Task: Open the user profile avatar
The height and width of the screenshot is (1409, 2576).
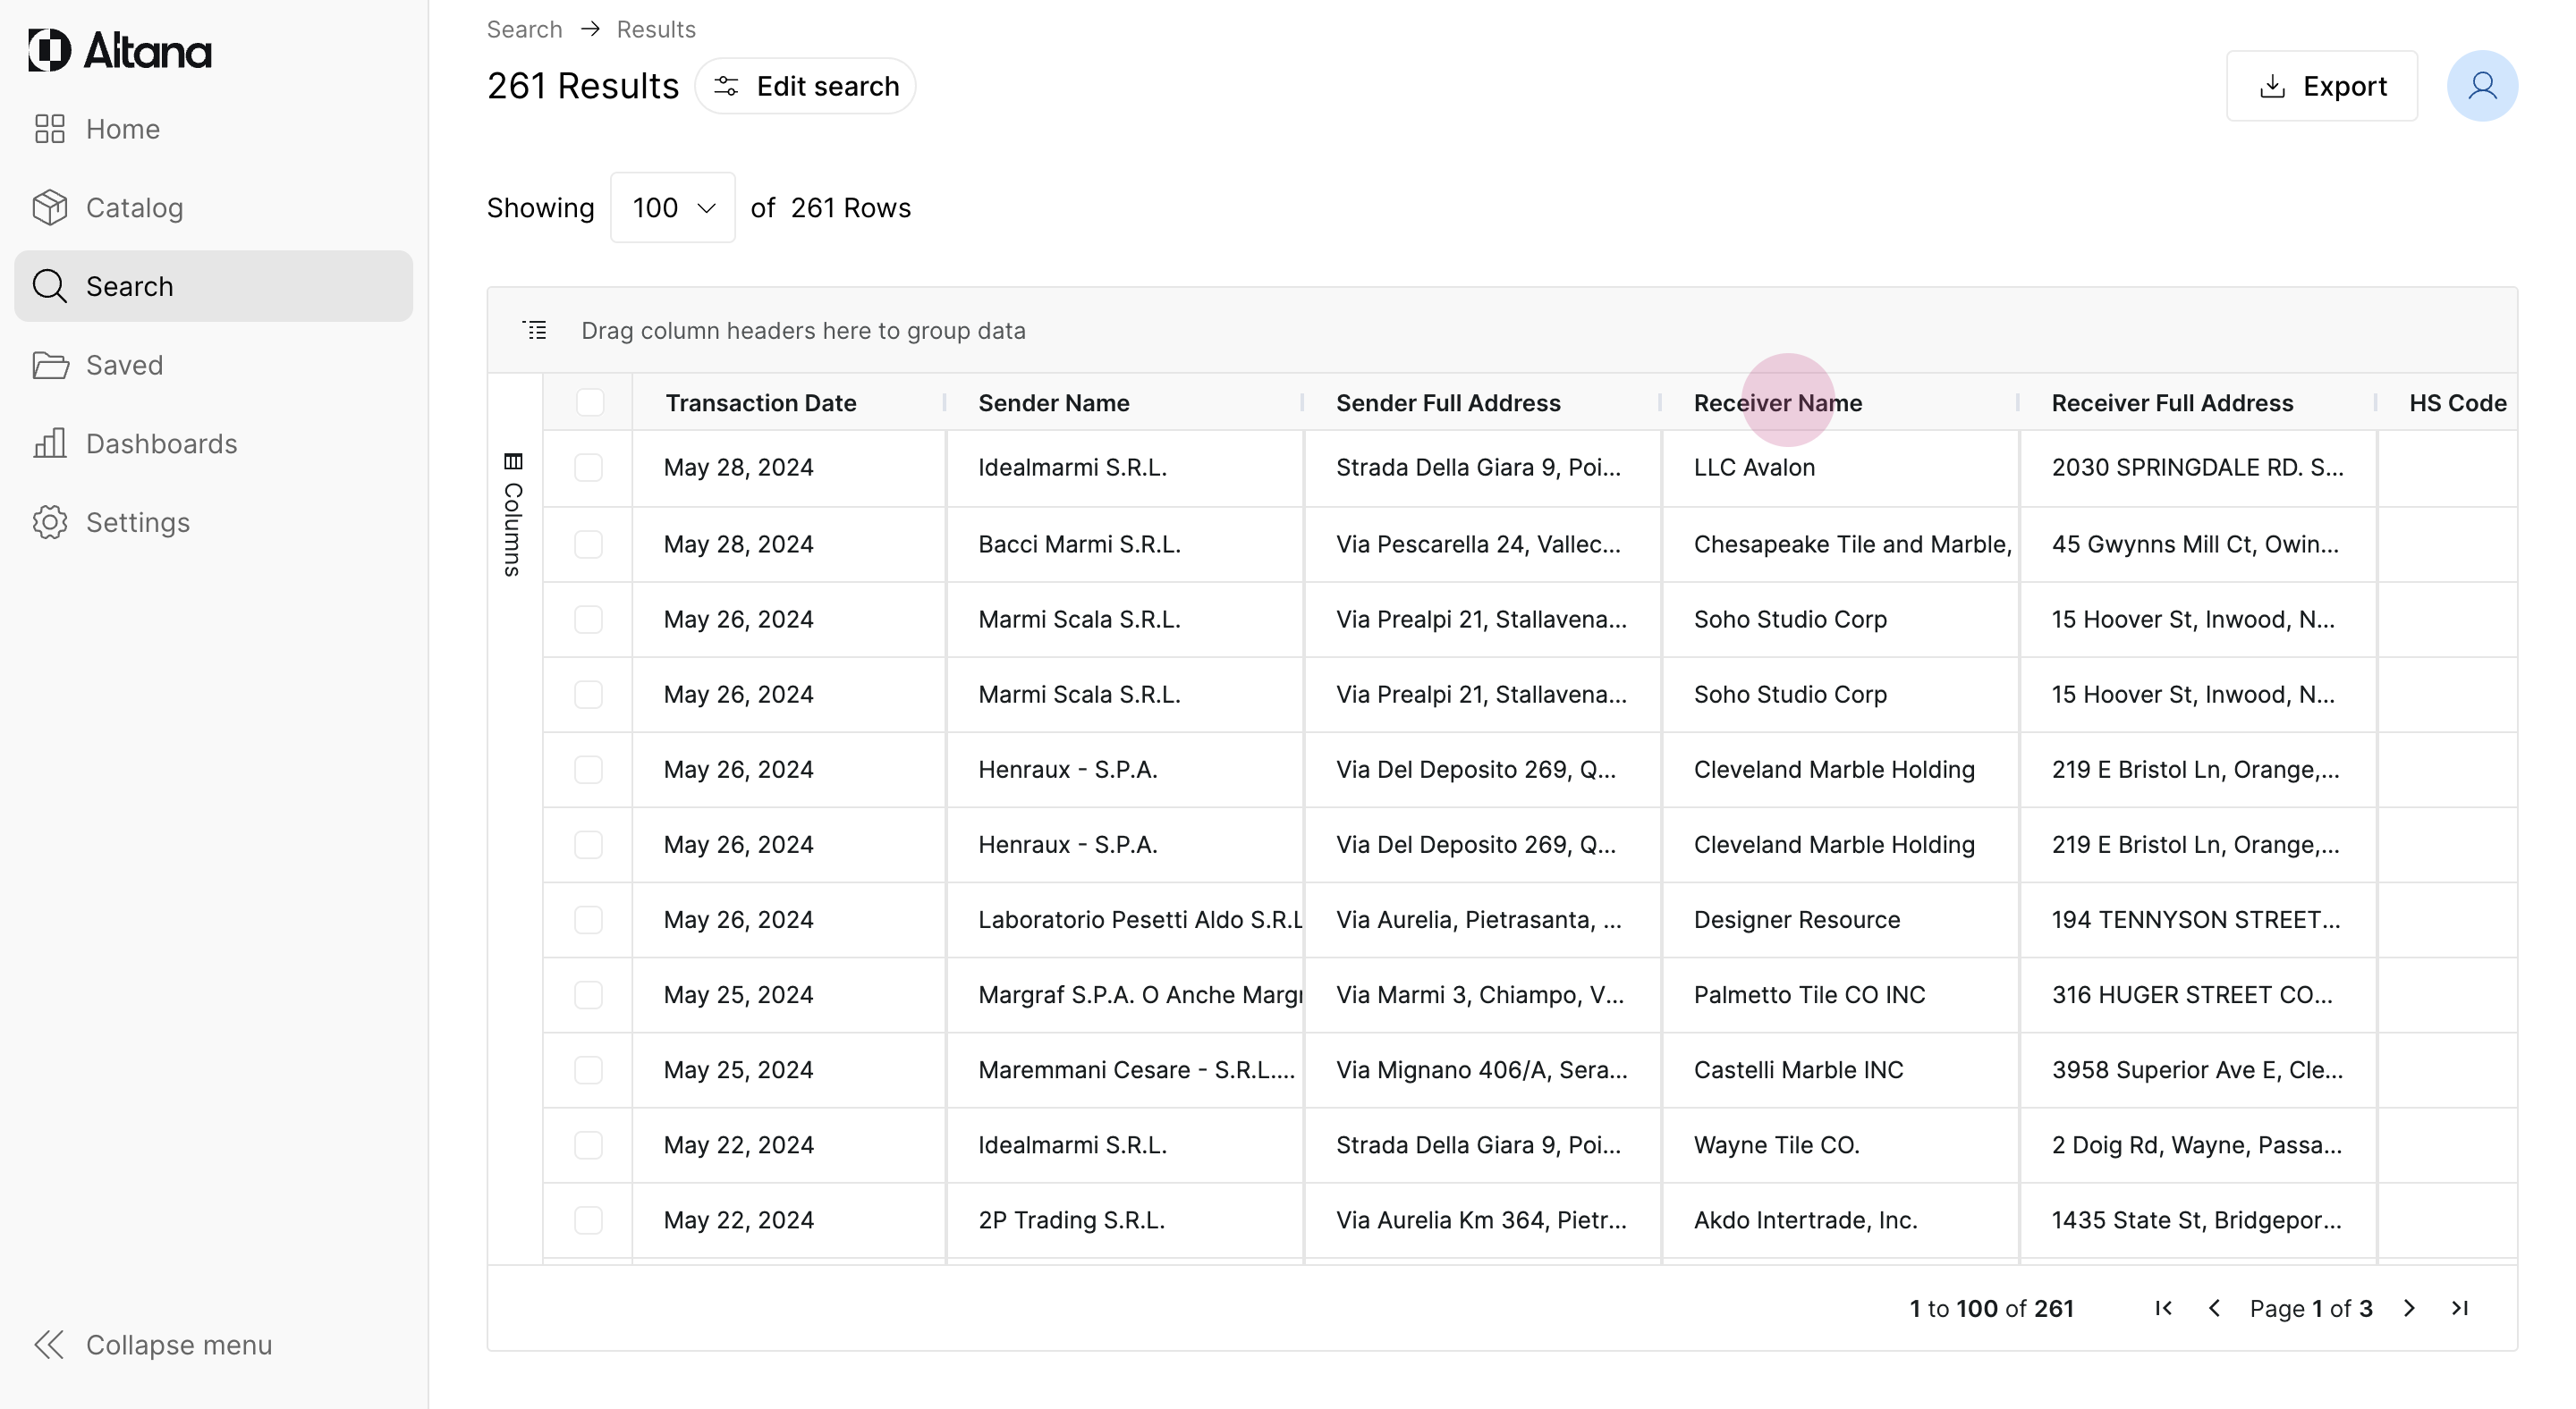Action: click(2481, 86)
